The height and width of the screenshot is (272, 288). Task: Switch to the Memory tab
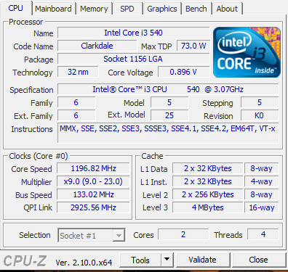tap(94, 9)
